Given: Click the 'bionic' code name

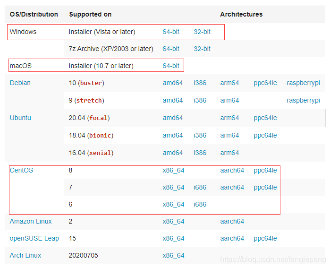Looking at the screenshot, I should click(100, 136).
